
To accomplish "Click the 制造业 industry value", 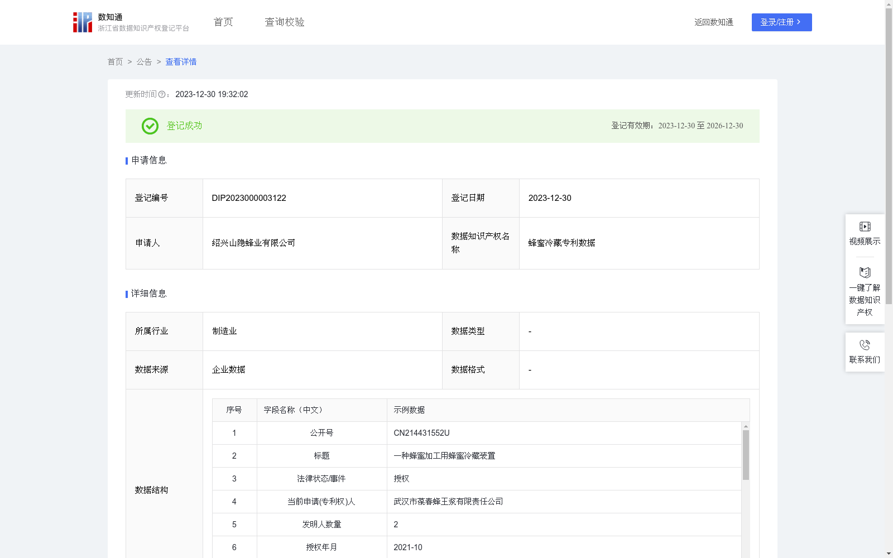I will [224, 331].
